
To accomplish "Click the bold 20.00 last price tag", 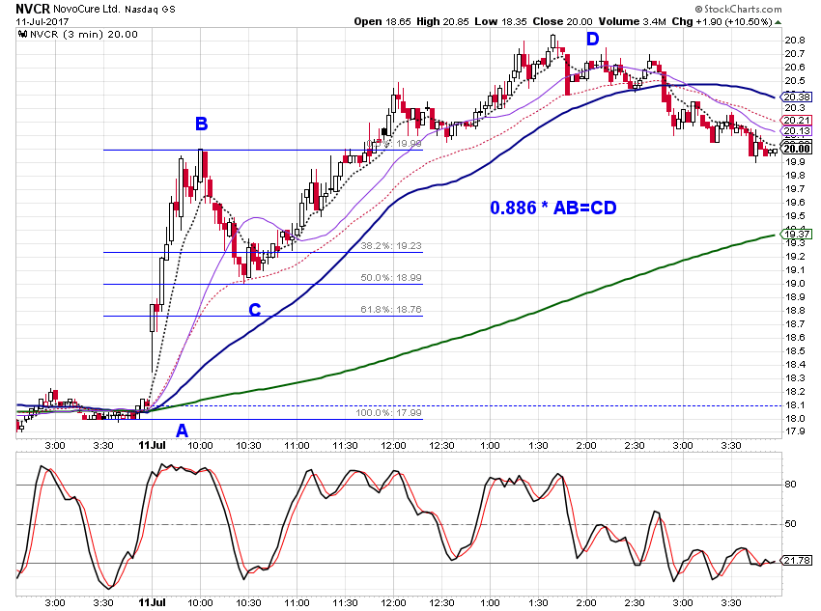I will 797,149.
